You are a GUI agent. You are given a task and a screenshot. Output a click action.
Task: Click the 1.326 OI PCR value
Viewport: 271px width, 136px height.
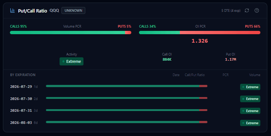pyautogui.click(x=200, y=41)
